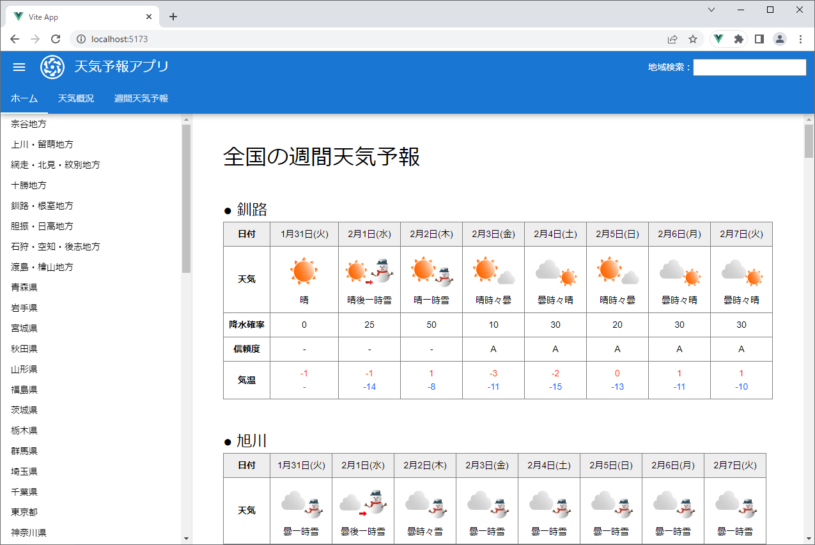Open the Chrome profile avatar
Viewport: 815px width, 545px height.
(x=780, y=39)
